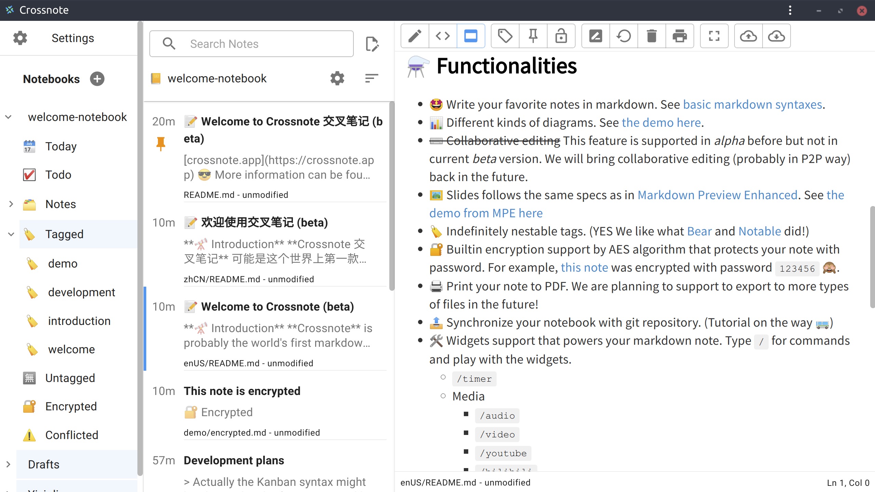This screenshot has height=492, width=875.
Task: Push notebook with cloud upload icon
Action: pyautogui.click(x=748, y=36)
